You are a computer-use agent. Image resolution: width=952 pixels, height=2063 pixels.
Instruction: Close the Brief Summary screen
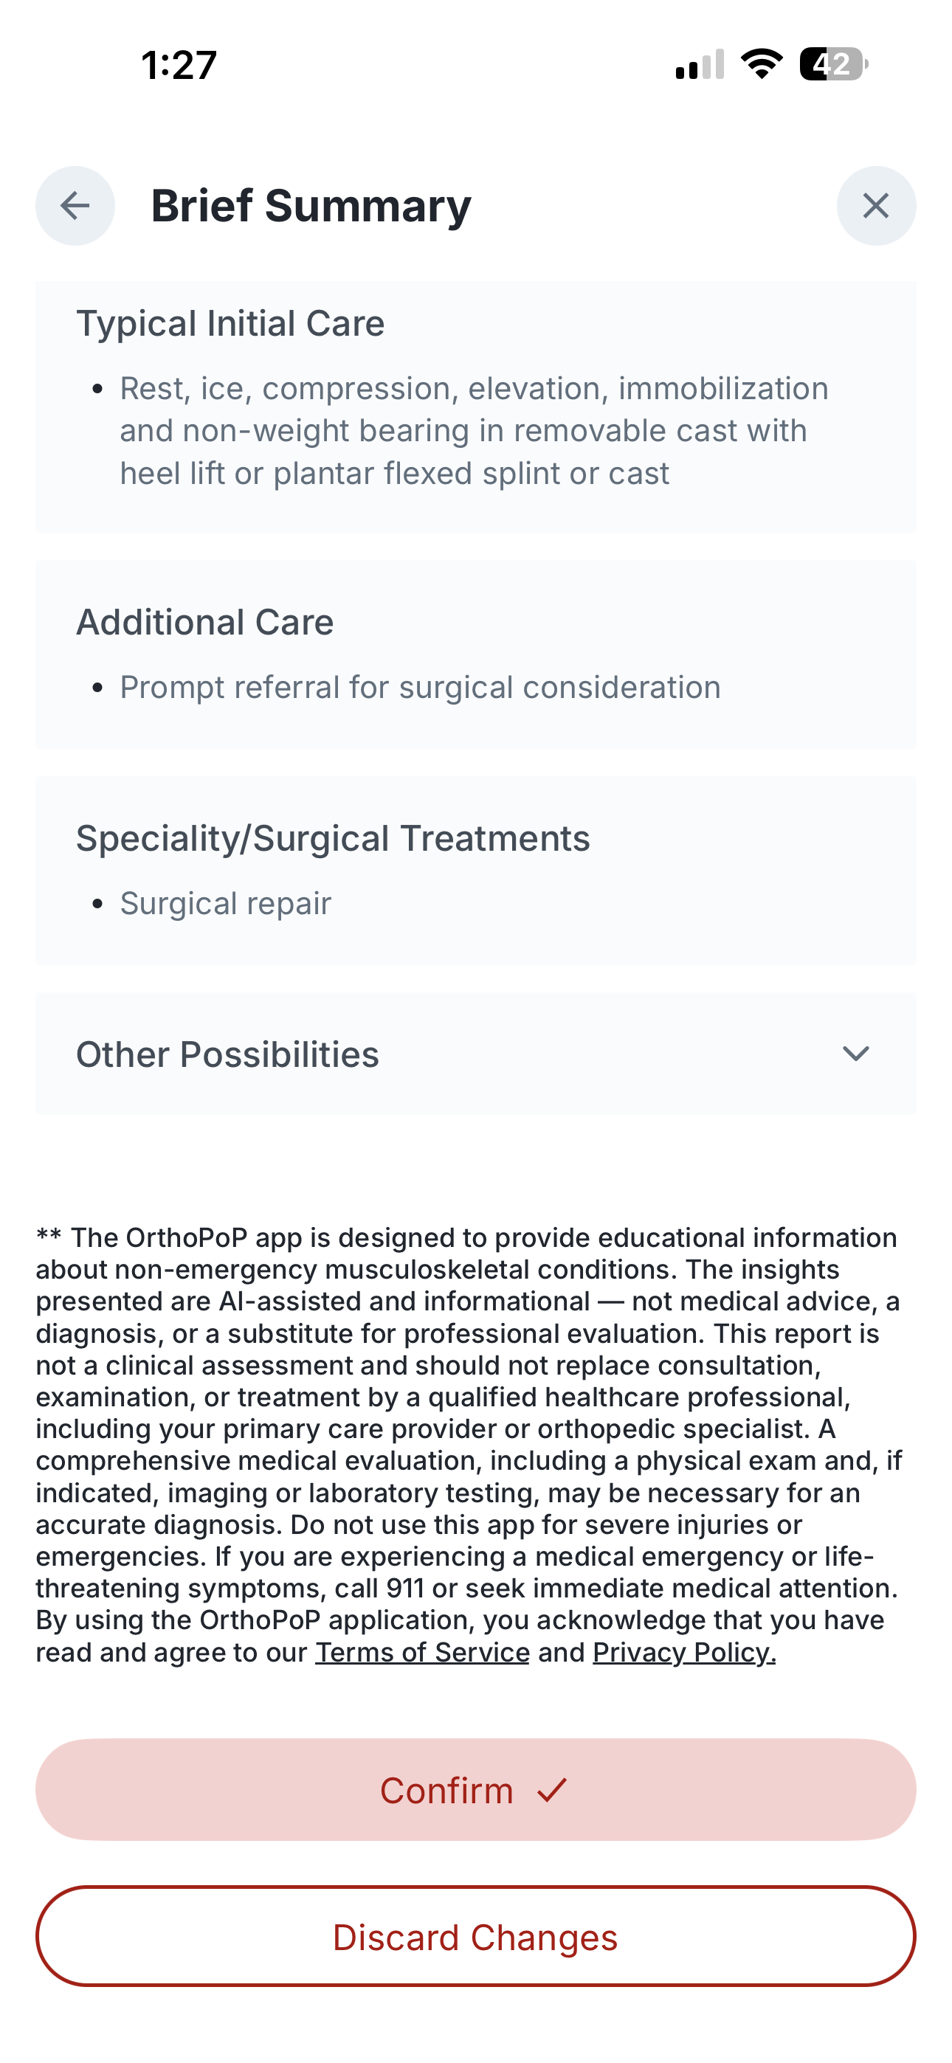[876, 206]
